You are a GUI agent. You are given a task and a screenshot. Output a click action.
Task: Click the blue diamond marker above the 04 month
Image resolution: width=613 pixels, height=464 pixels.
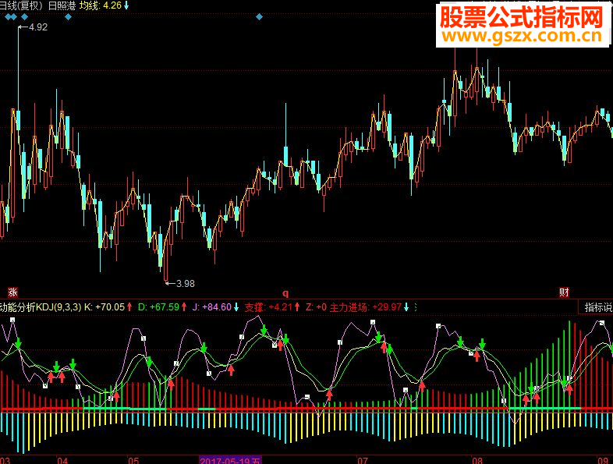69,17
